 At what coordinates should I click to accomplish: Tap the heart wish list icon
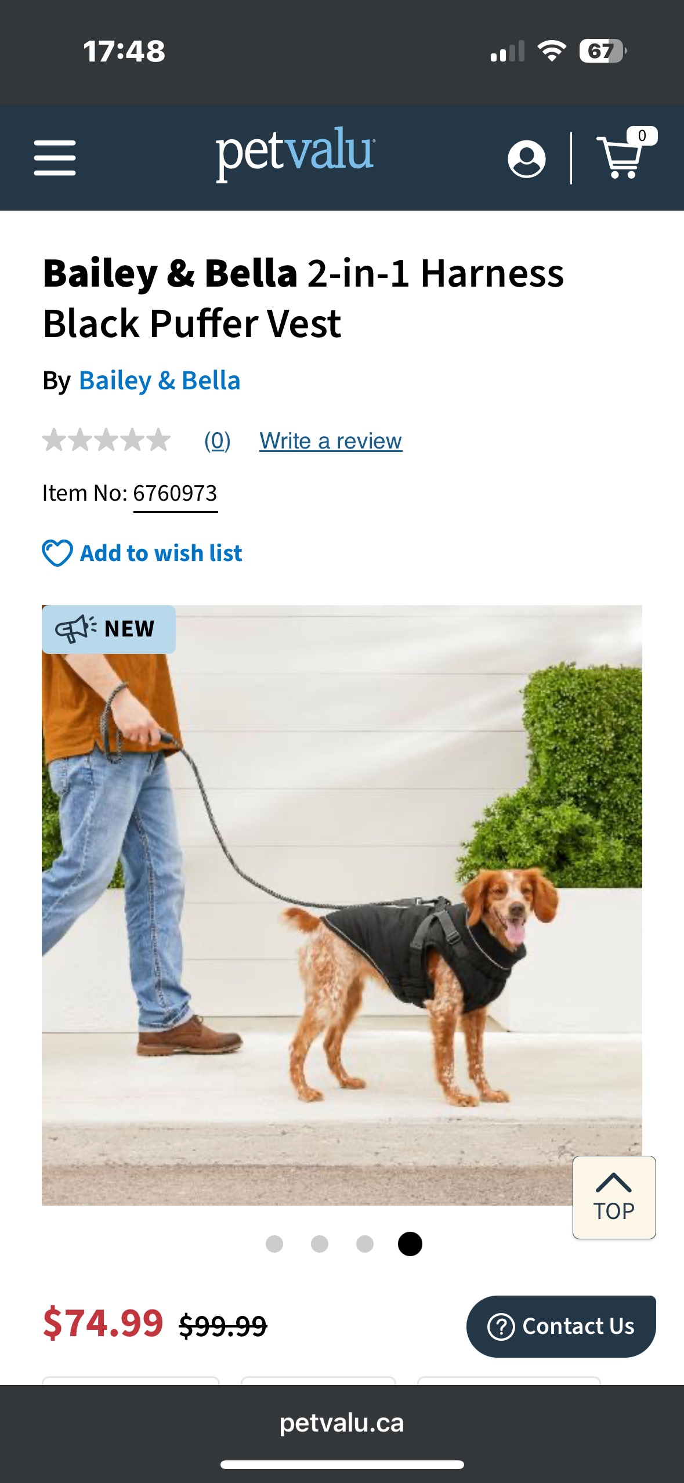coord(57,553)
